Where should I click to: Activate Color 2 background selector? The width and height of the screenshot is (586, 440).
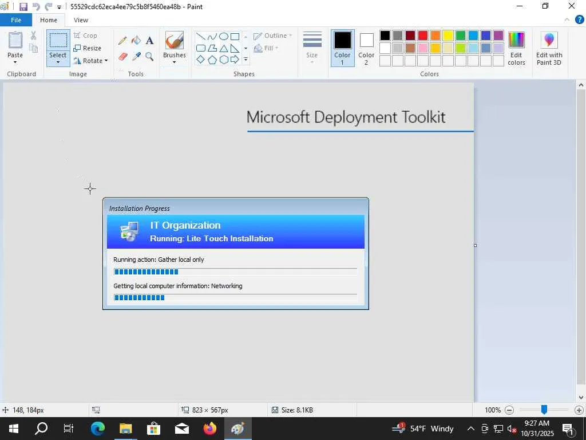point(366,49)
